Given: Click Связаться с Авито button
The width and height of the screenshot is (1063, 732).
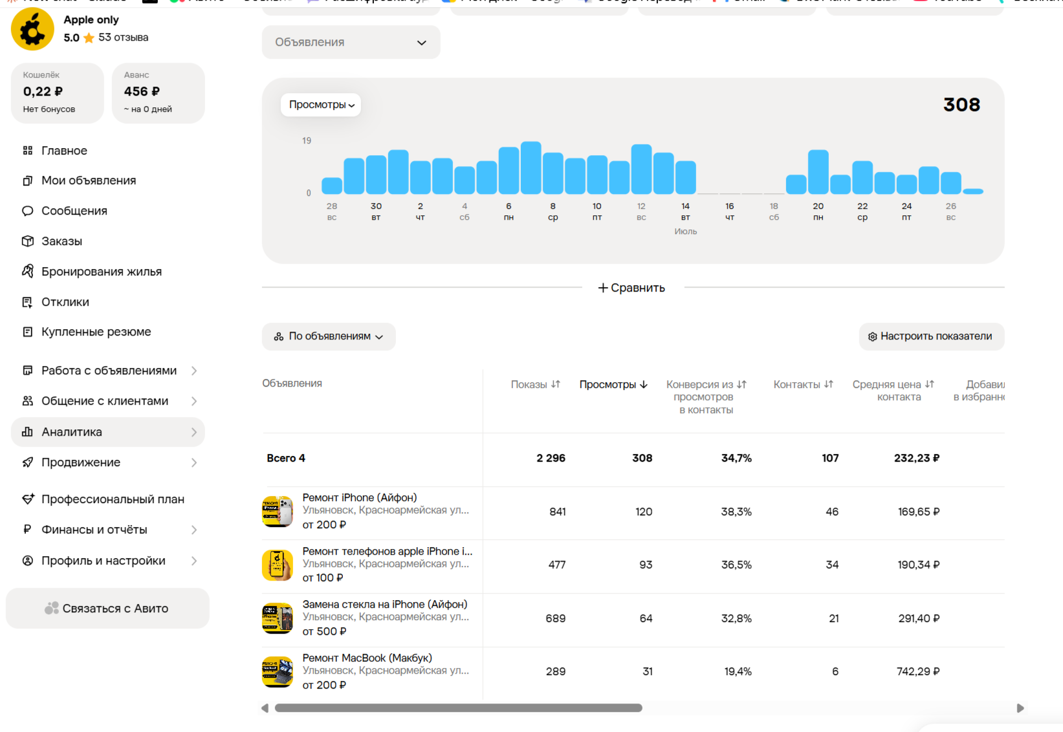Looking at the screenshot, I should click(107, 608).
